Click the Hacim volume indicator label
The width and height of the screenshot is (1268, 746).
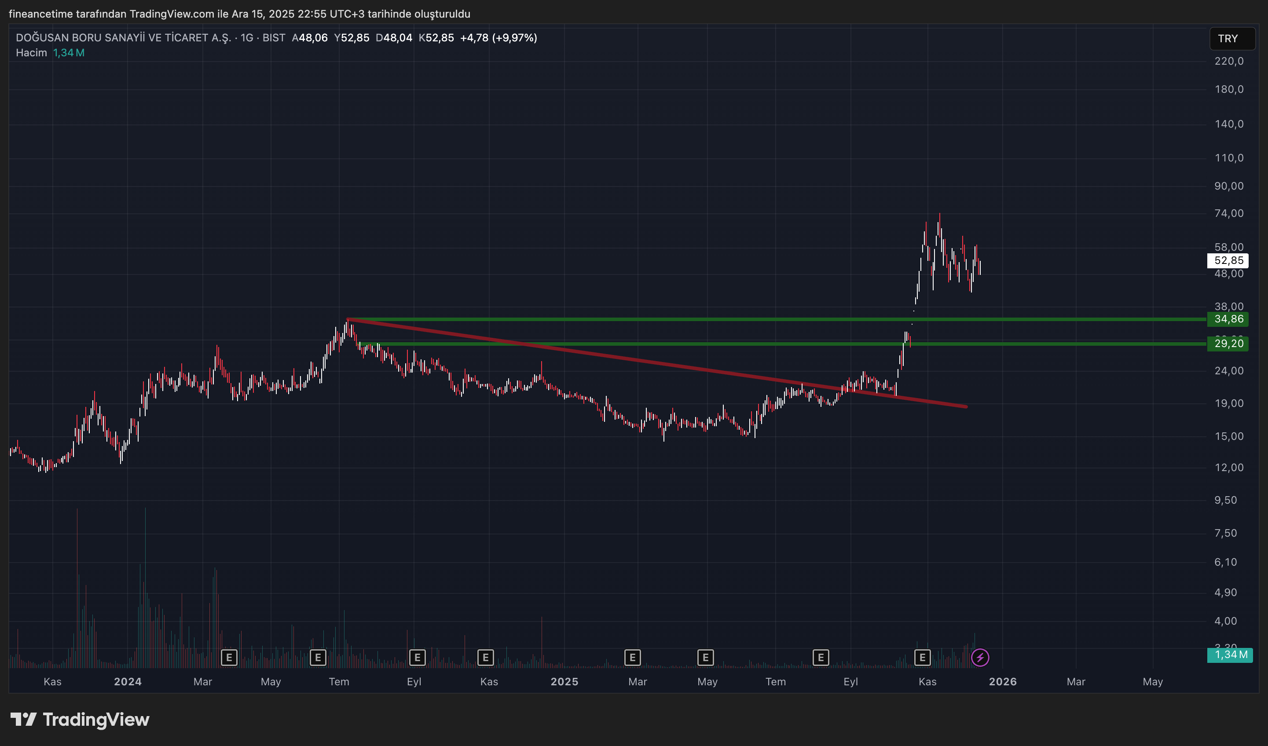pos(31,53)
